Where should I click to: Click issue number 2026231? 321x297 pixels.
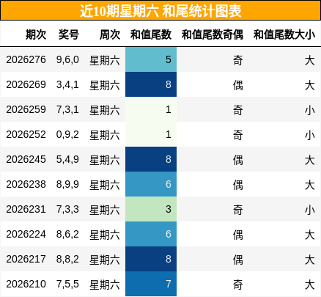(26, 209)
